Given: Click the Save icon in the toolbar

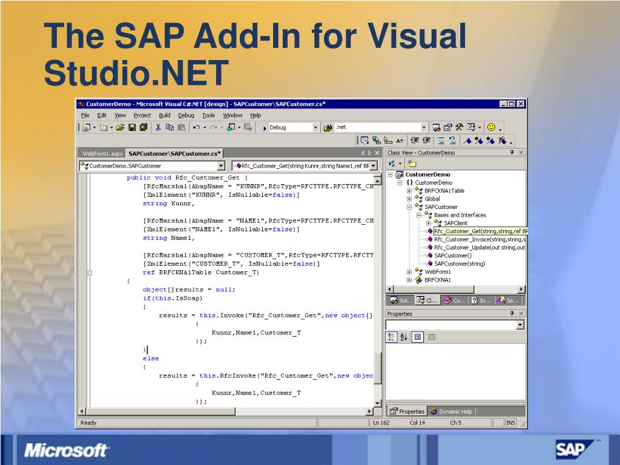Looking at the screenshot, I should [132, 128].
